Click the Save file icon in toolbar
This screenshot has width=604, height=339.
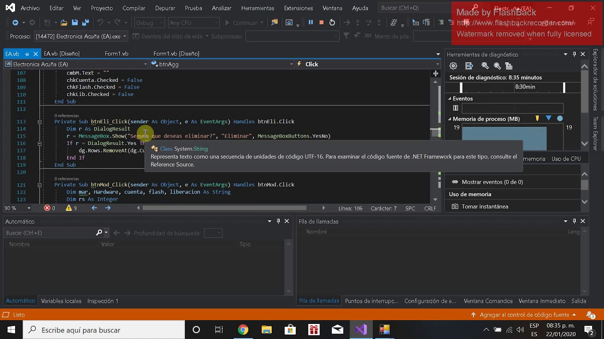(x=75, y=23)
